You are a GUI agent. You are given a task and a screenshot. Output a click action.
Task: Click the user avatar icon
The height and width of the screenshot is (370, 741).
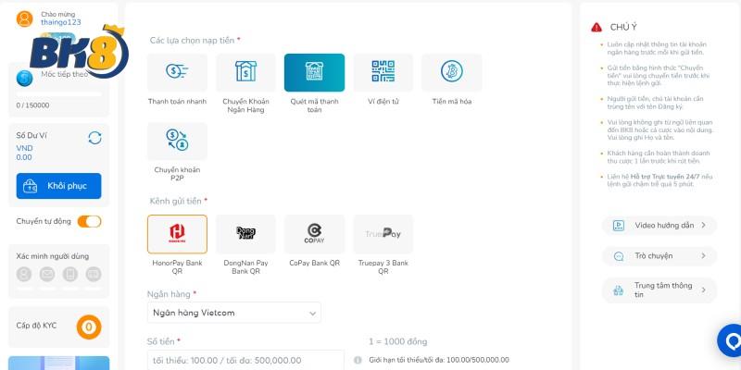coord(25,18)
